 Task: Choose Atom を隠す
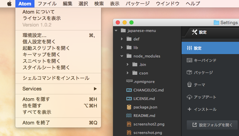point(58,99)
